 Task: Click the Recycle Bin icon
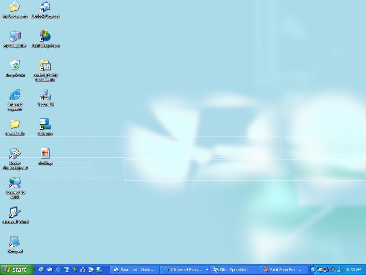(15, 66)
